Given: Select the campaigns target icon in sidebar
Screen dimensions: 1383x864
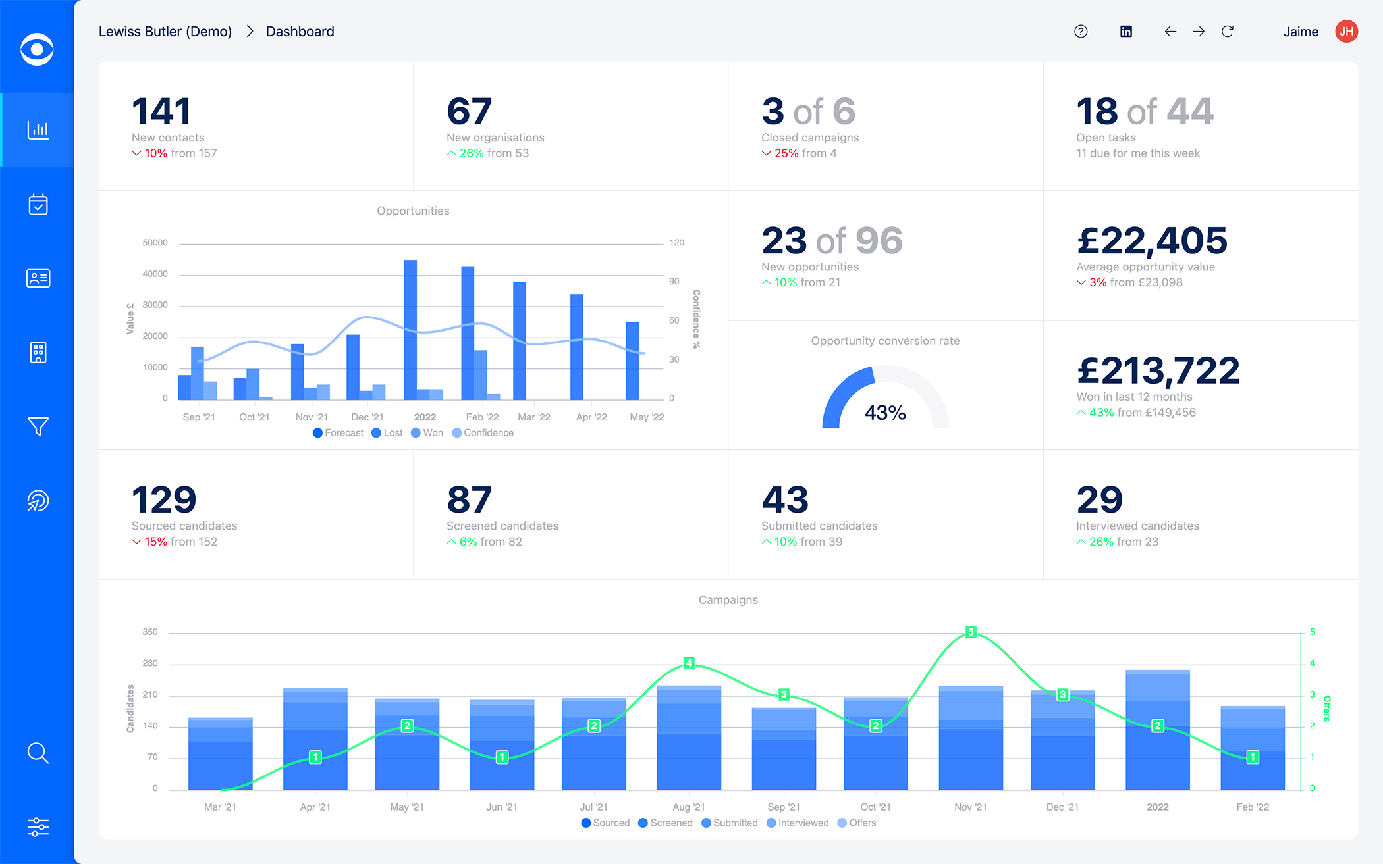Looking at the screenshot, I should click(38, 501).
